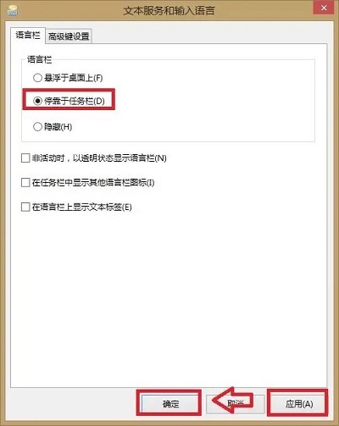This screenshot has height=426, width=339.
Task: Select the 隐藏(H) radio button
Action: pos(37,126)
